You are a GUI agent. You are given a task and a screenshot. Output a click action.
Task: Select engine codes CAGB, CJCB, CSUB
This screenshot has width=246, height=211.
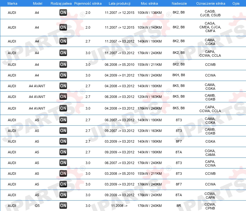click(210, 13)
